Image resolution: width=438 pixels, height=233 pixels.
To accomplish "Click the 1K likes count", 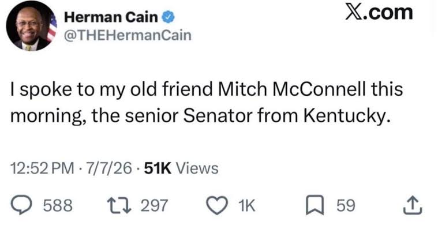I will (247, 206).
